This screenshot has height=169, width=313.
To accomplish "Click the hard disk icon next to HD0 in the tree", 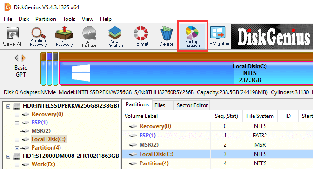I will [17, 106].
